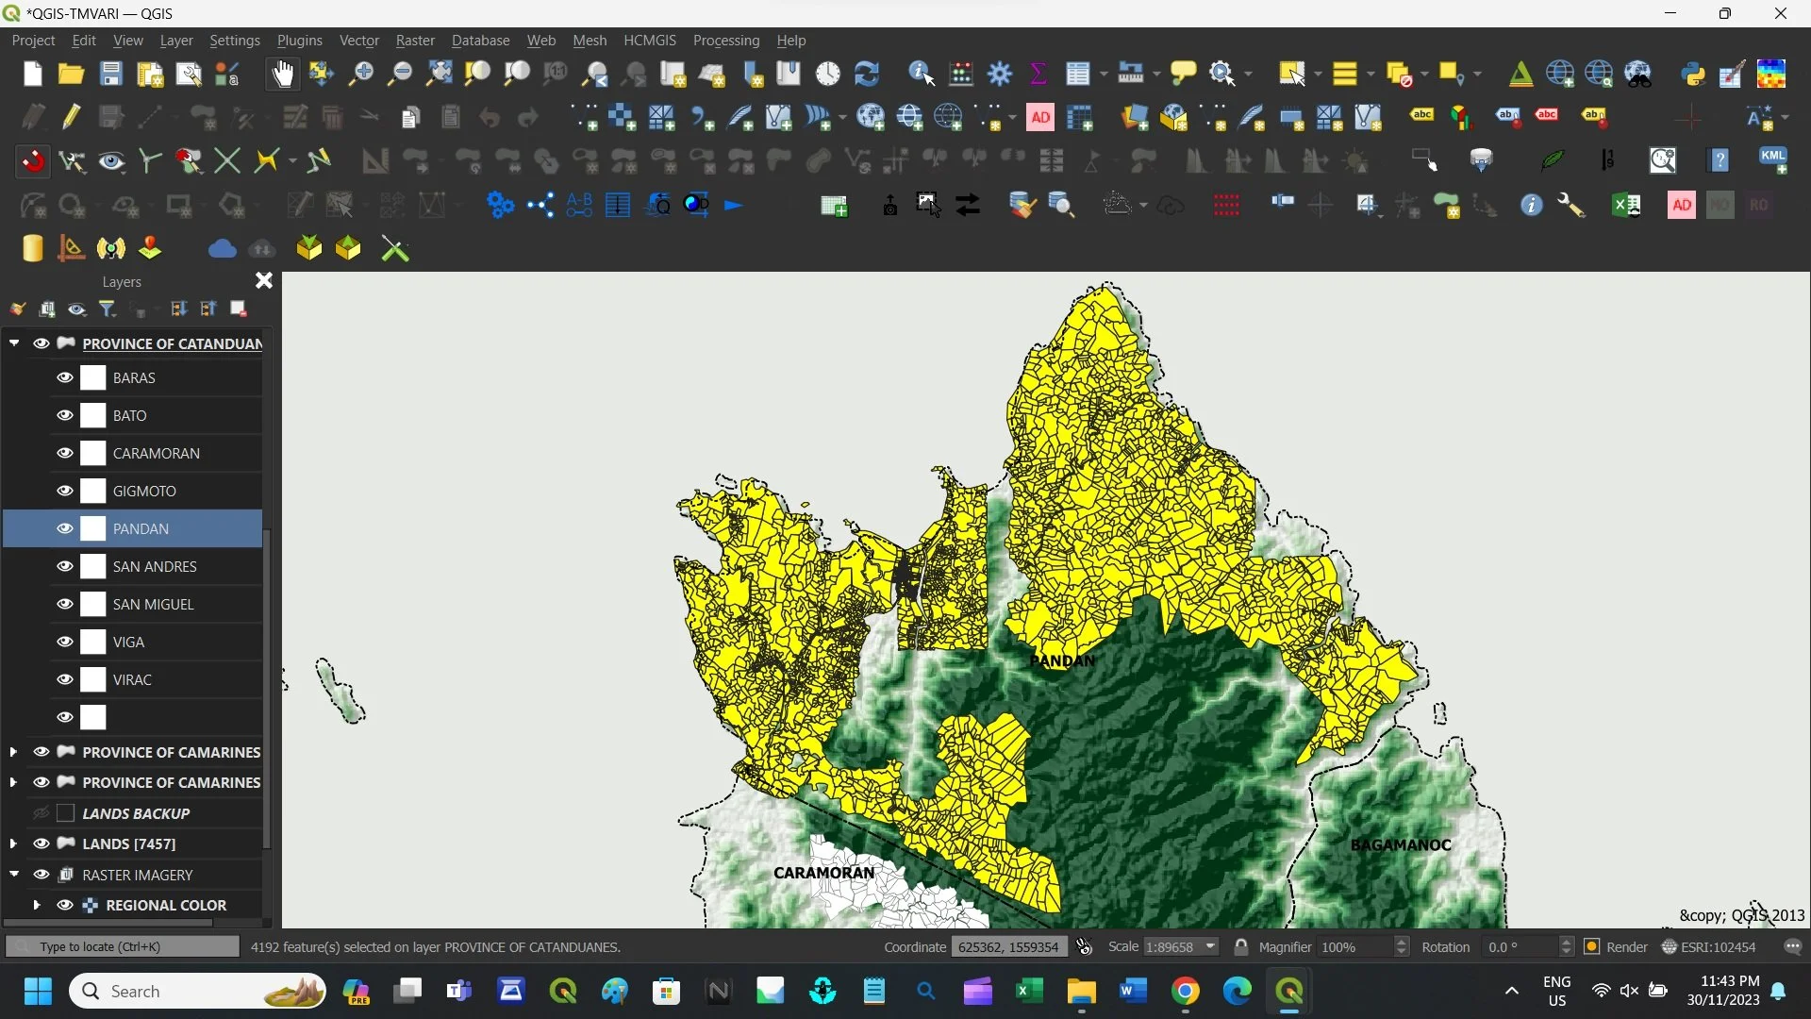Click the Zoom In magnifier tool
The width and height of the screenshot is (1811, 1019).
[360, 74]
